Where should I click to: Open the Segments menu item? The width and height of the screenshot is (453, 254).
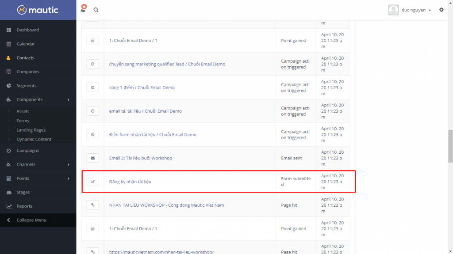(x=27, y=86)
